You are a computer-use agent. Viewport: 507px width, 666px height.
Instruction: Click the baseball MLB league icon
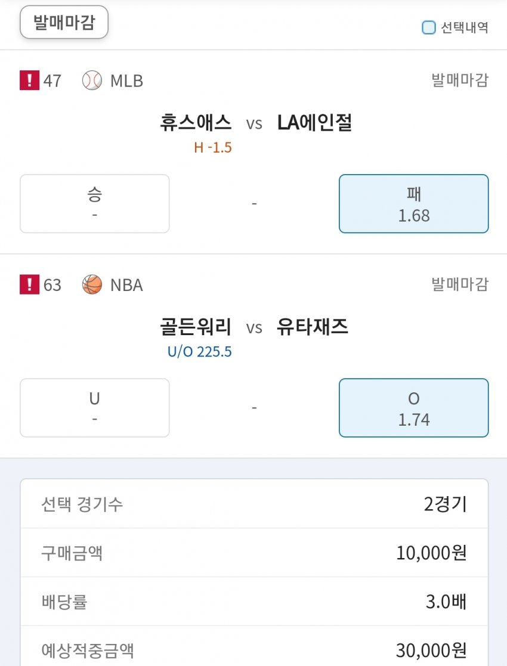(x=92, y=80)
